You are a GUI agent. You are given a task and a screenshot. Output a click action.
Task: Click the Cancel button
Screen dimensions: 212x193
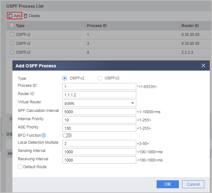(193, 184)
